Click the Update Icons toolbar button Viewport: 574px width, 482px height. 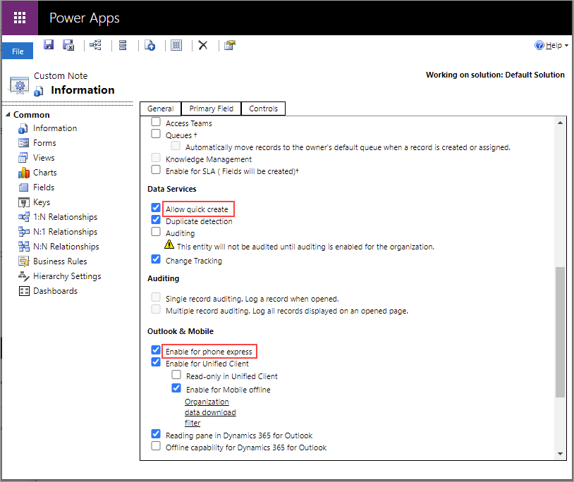230,45
